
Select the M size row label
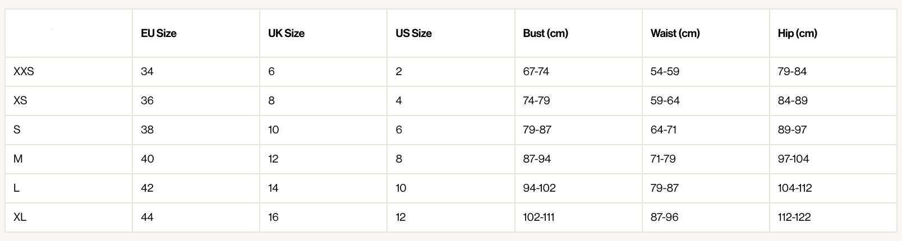click(18, 159)
